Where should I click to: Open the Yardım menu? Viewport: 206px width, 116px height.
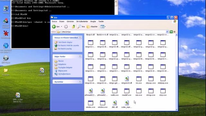[101, 22]
